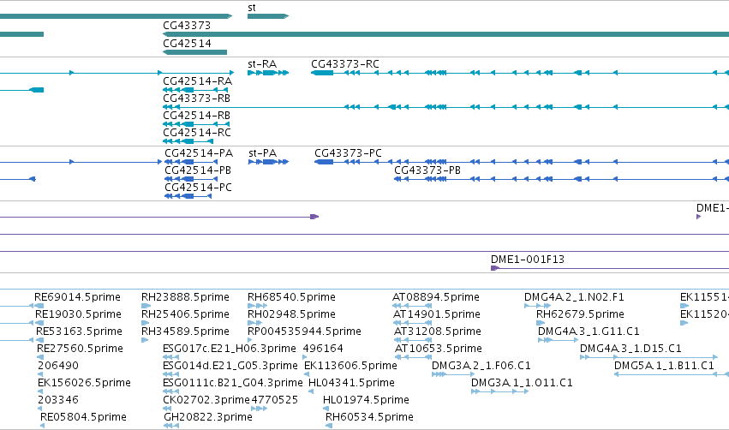Click the RH02948.5prime EST label
Screen dimensions: 729x430
tap(291, 314)
